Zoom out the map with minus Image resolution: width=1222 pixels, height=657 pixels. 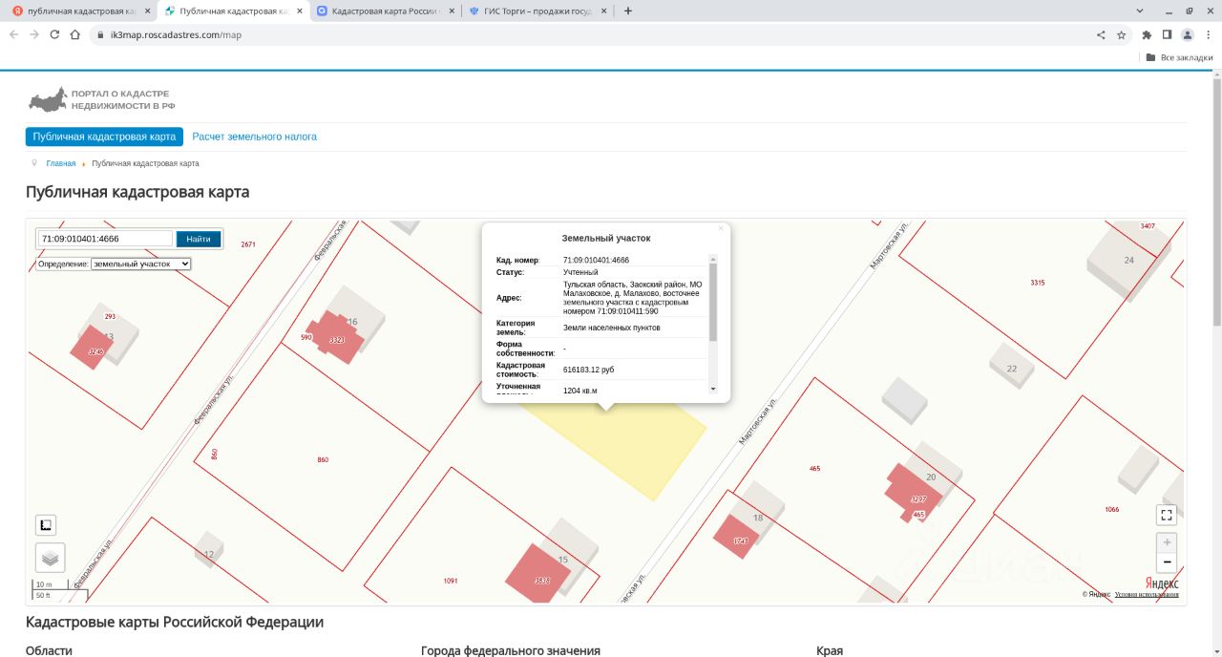click(1167, 562)
